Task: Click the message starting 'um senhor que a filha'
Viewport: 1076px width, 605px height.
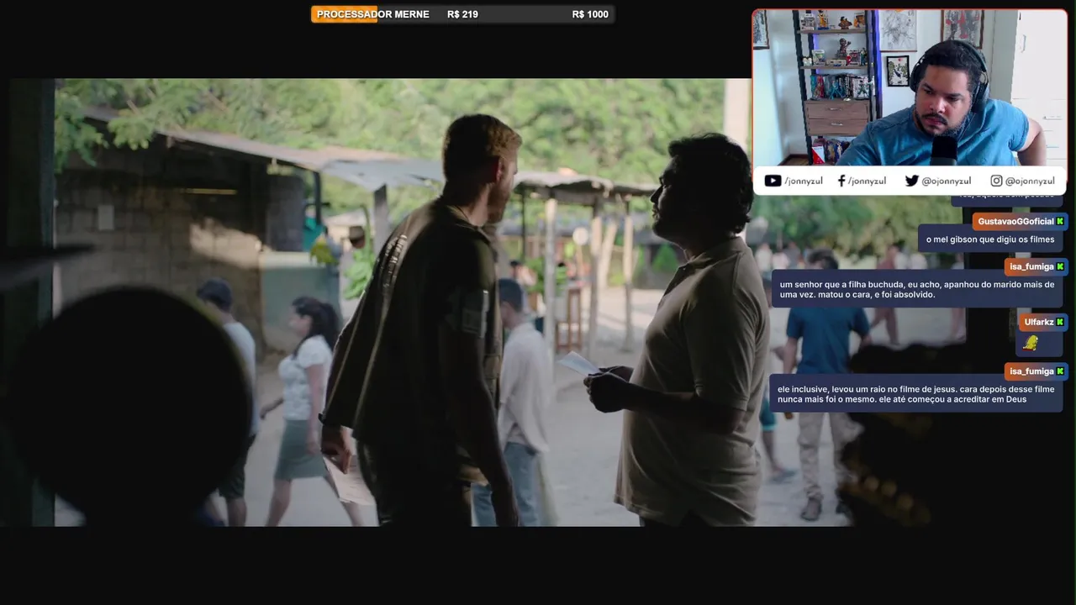Action: pos(917,289)
